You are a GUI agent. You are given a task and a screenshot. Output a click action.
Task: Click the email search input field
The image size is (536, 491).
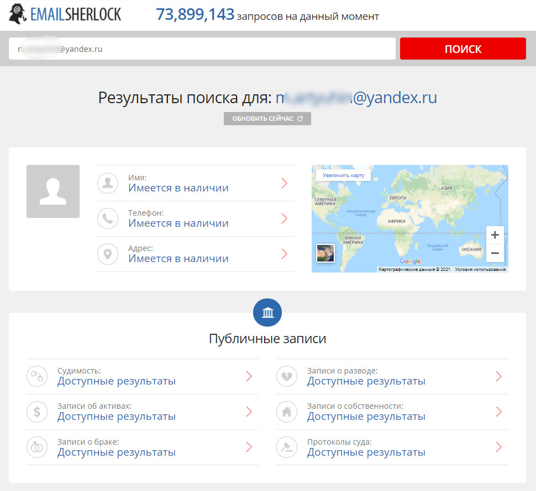click(202, 49)
